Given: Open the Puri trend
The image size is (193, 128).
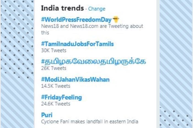Looking at the screenshot, I should pos(47,115).
